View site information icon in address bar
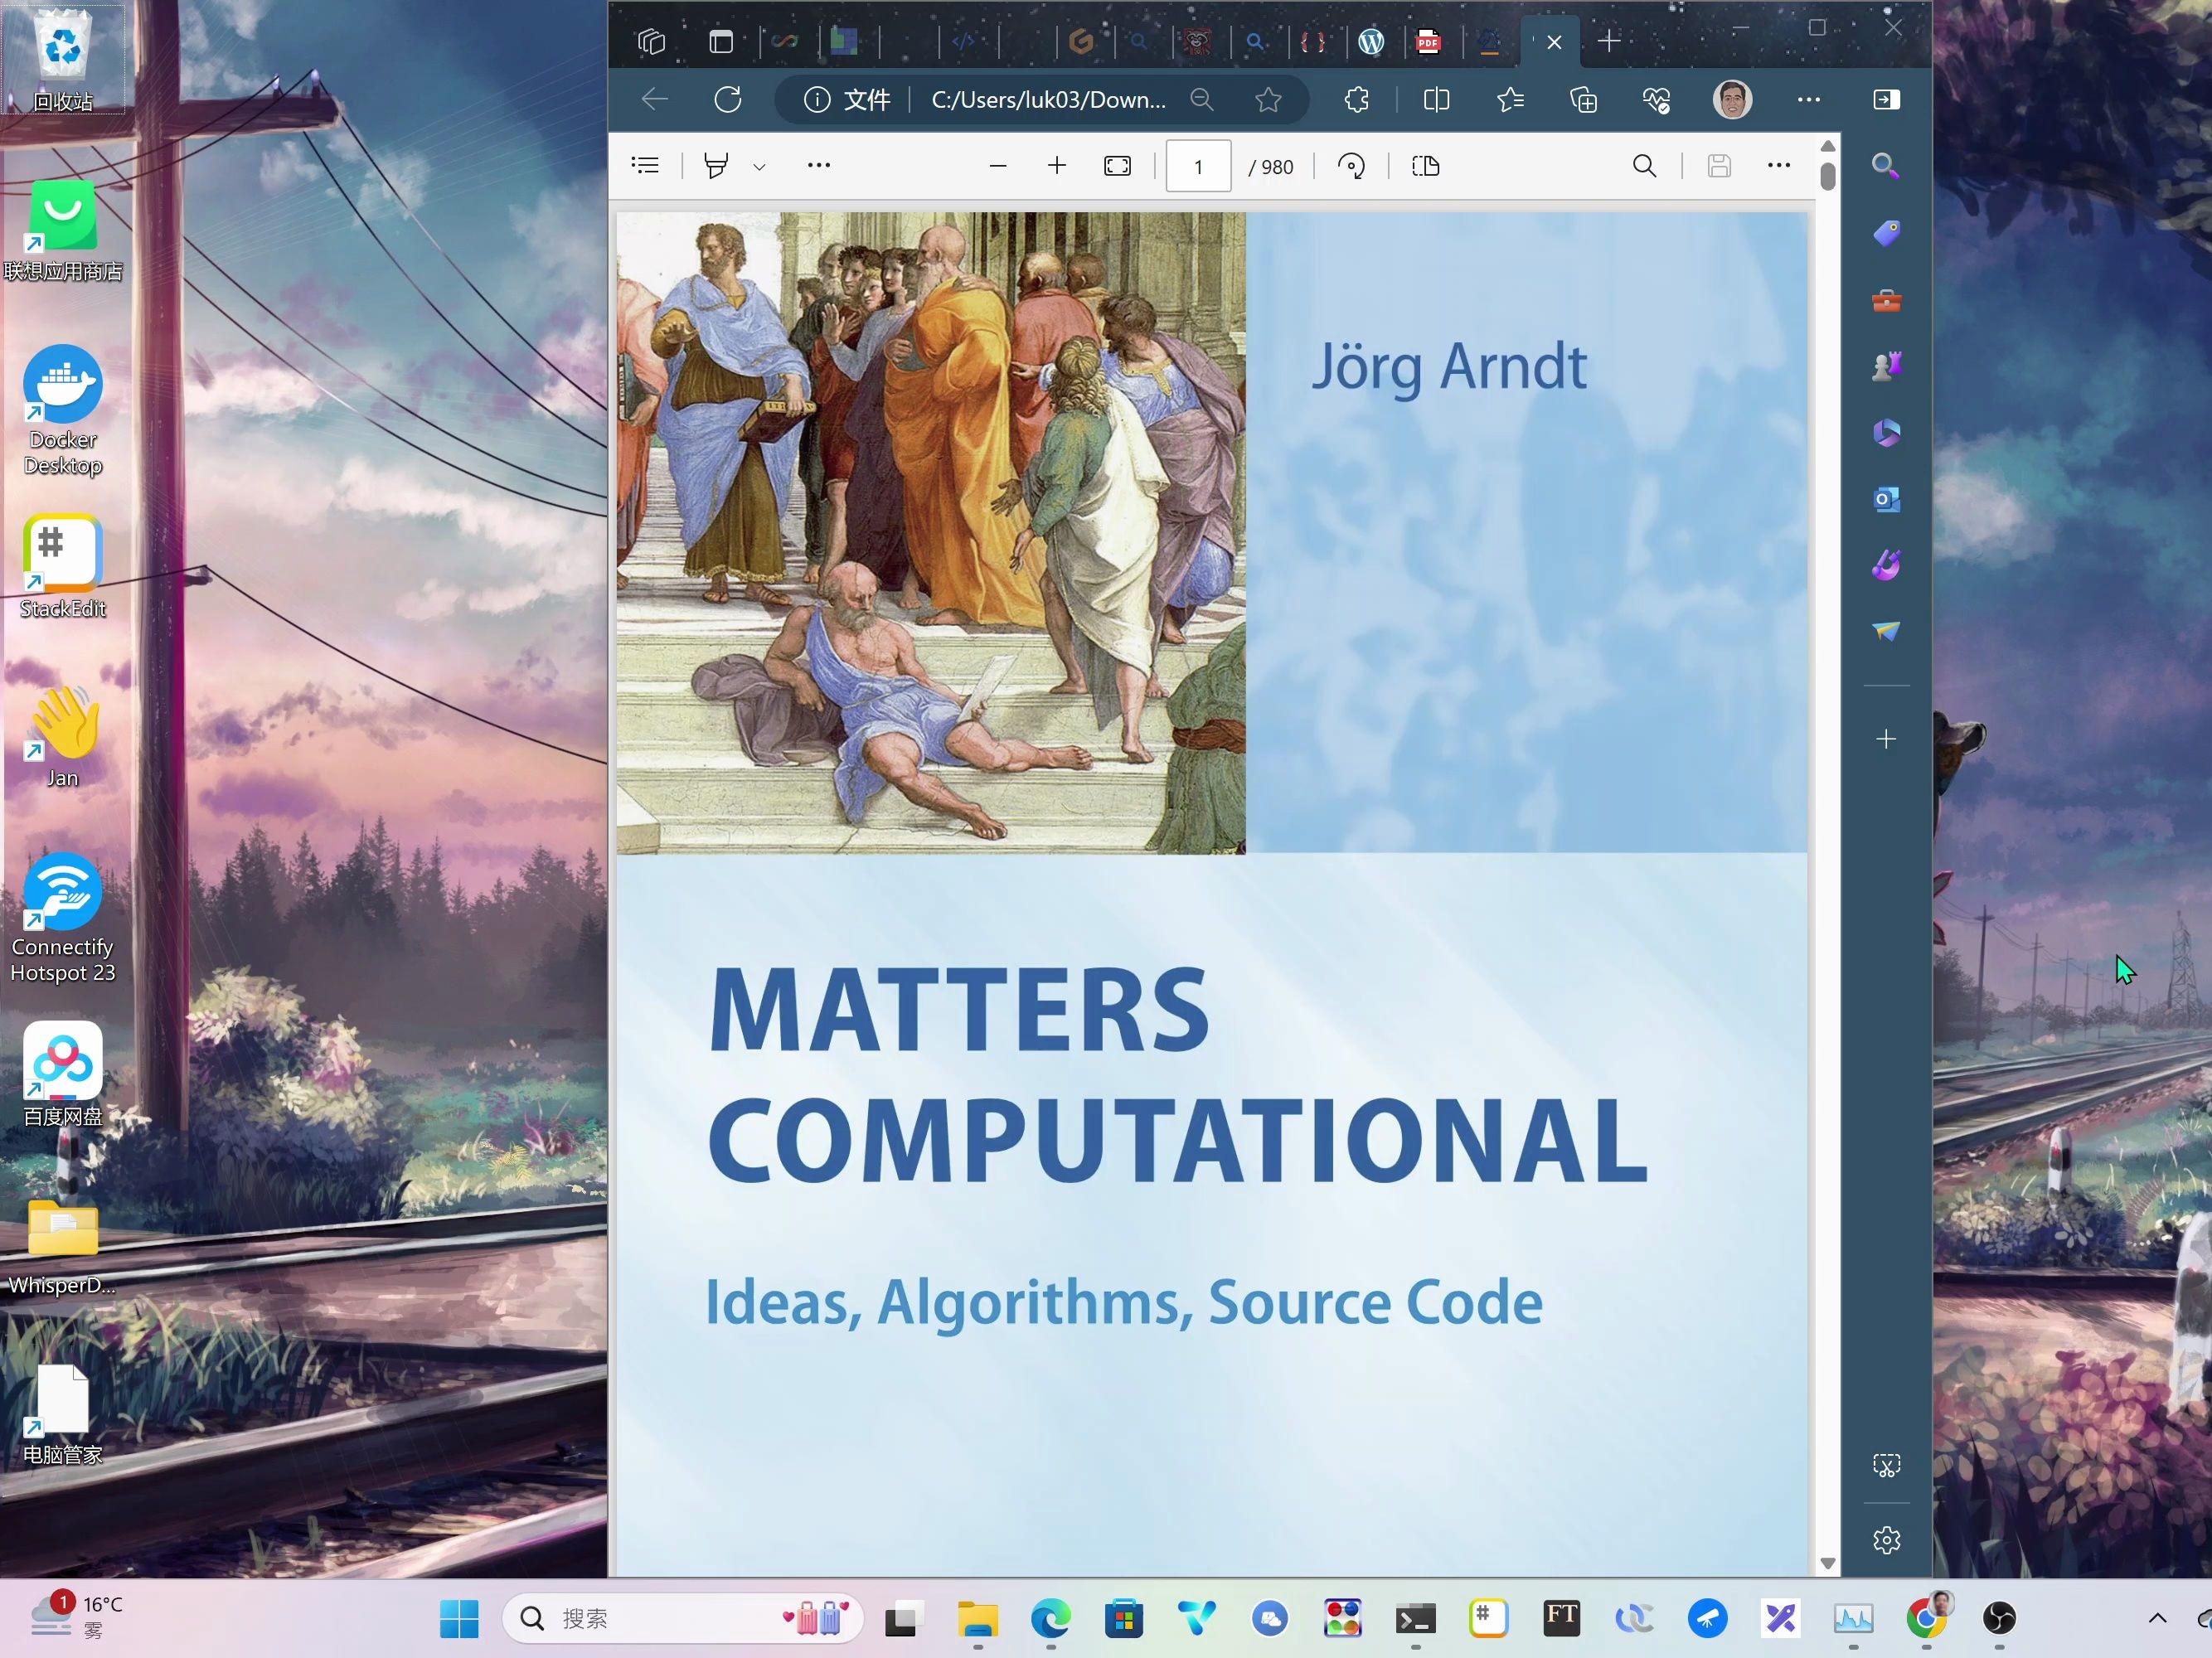 (817, 99)
